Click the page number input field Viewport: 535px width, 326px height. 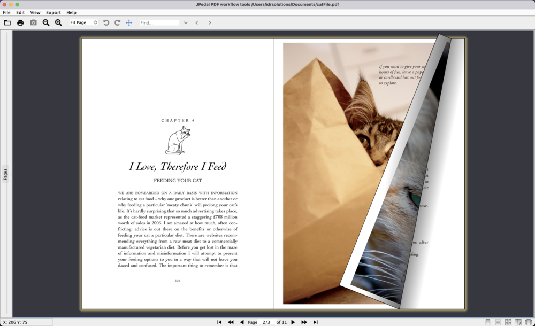[266, 322]
